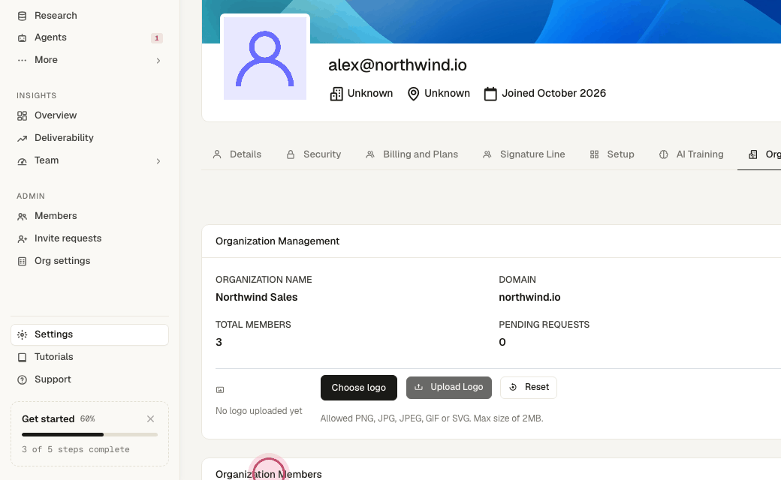The width and height of the screenshot is (781, 480).
Task: Dismiss the Get started card
Action: [150, 418]
